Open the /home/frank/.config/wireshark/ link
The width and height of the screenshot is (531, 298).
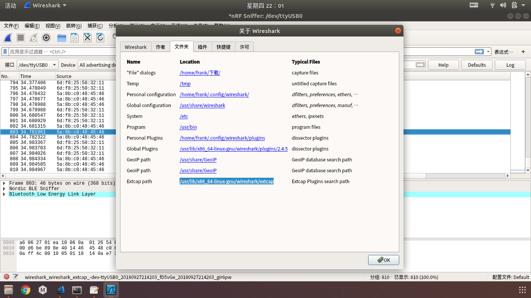point(214,94)
